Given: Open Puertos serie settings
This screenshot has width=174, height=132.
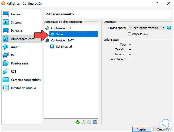Looking at the screenshot, I should pos(22,63).
